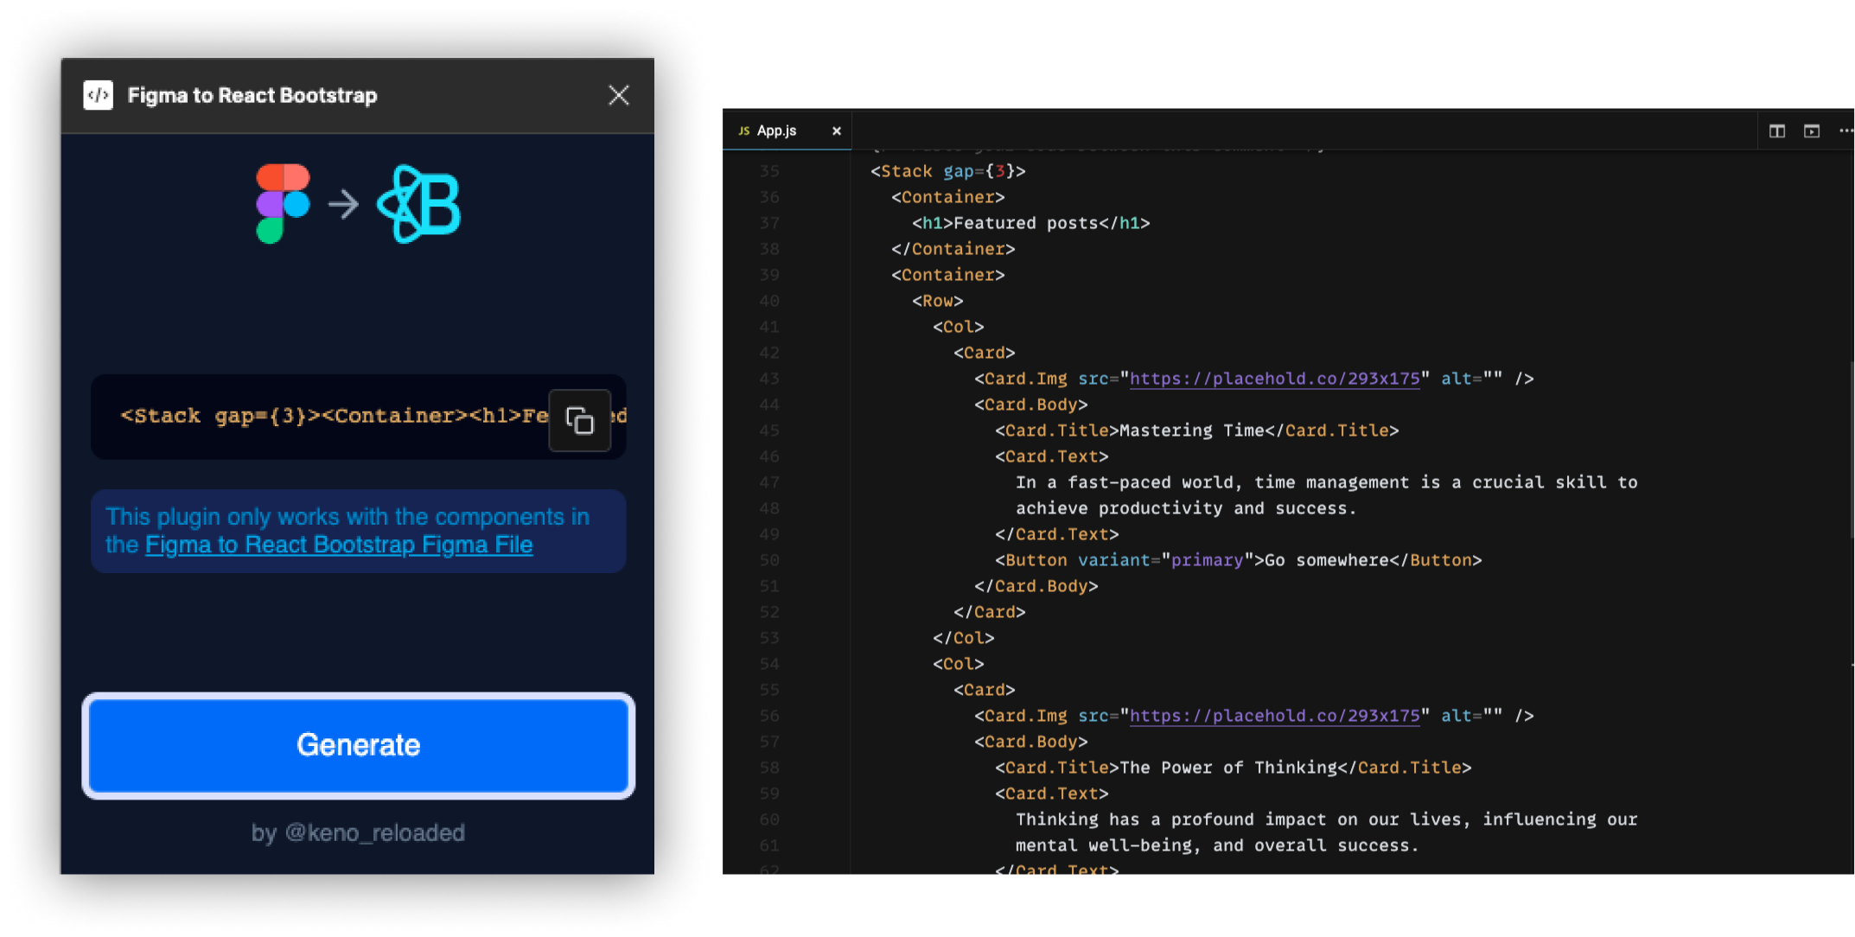Open preview with the editor layout icon
This screenshot has height=937, width=1855.
1812,131
